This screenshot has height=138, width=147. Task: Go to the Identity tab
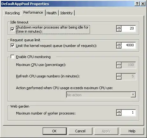coord(66,13)
